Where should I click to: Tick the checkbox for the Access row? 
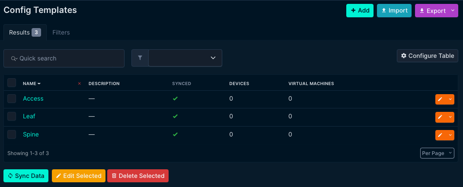[x=12, y=98]
